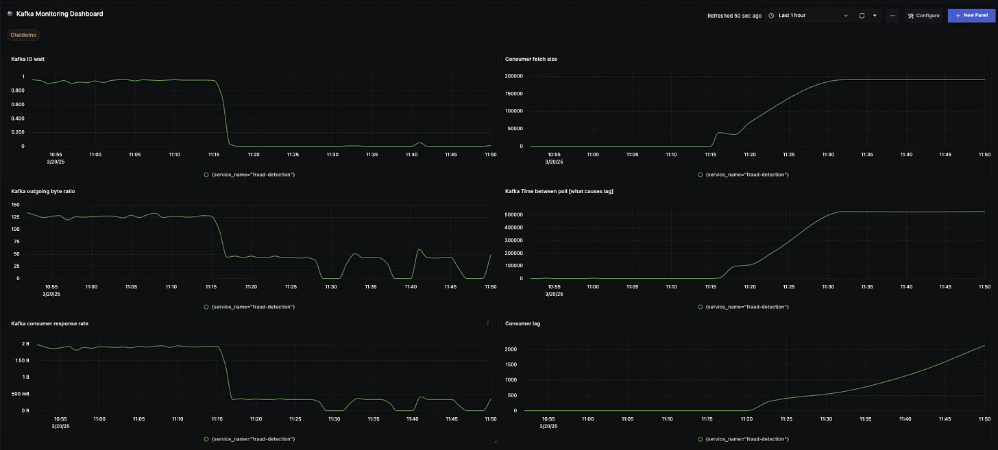Click the 1.50 B axis label in response rate panel
998x450 pixels.
(x=22, y=360)
